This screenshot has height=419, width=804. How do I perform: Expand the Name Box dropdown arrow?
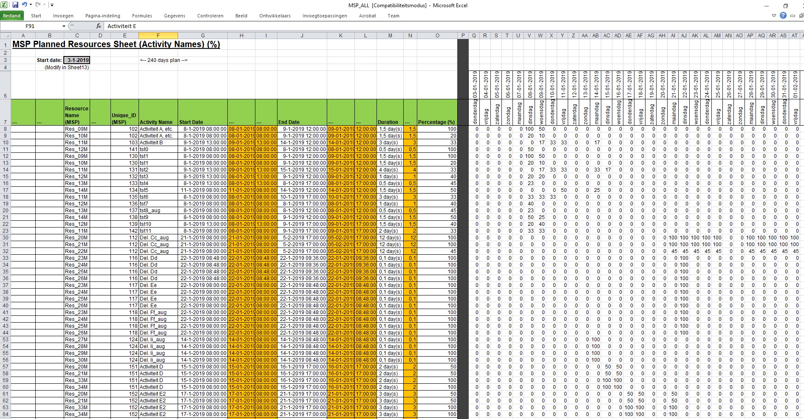tap(64, 26)
